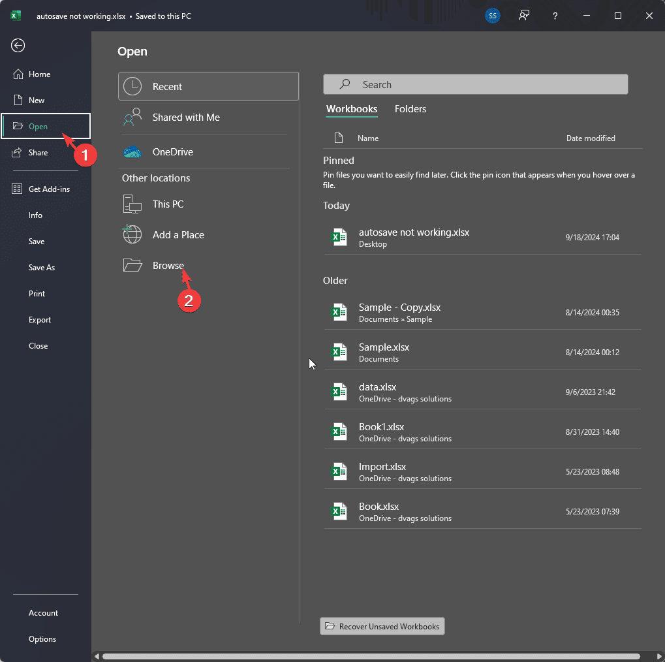The image size is (665, 662).
Task: Click the back arrow to return to workbook
Action: [18, 46]
